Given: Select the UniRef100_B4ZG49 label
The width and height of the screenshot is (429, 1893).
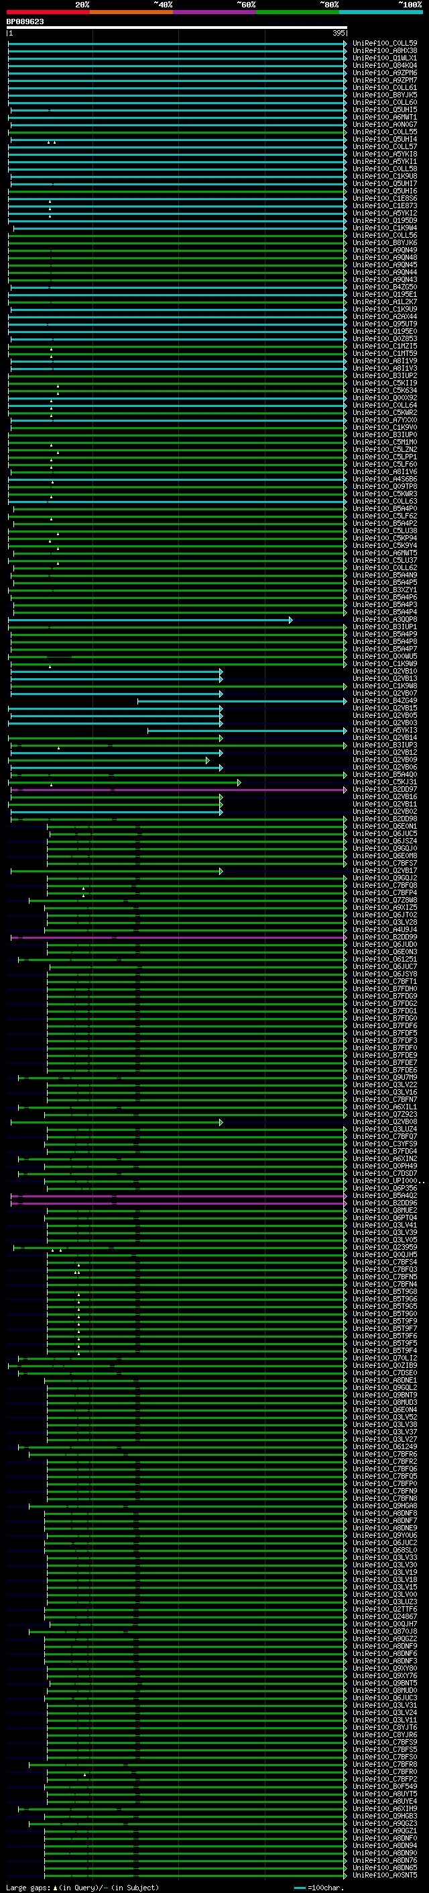Looking at the screenshot, I should (385, 701).
